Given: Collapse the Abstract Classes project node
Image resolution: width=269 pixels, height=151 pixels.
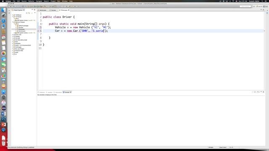Looking at the screenshot, I should 13,22.
